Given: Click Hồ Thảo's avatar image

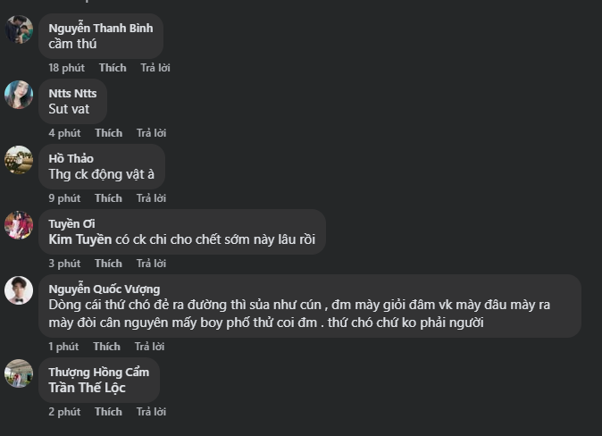Looking at the screenshot, I should (x=19, y=160).
